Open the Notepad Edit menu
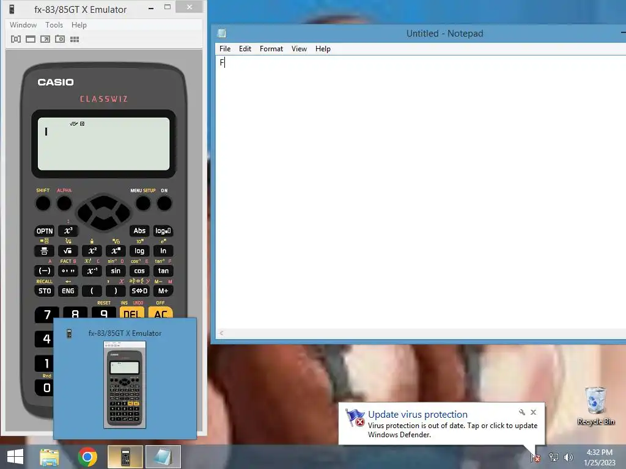Screen dimensions: 626x469 click(245, 49)
